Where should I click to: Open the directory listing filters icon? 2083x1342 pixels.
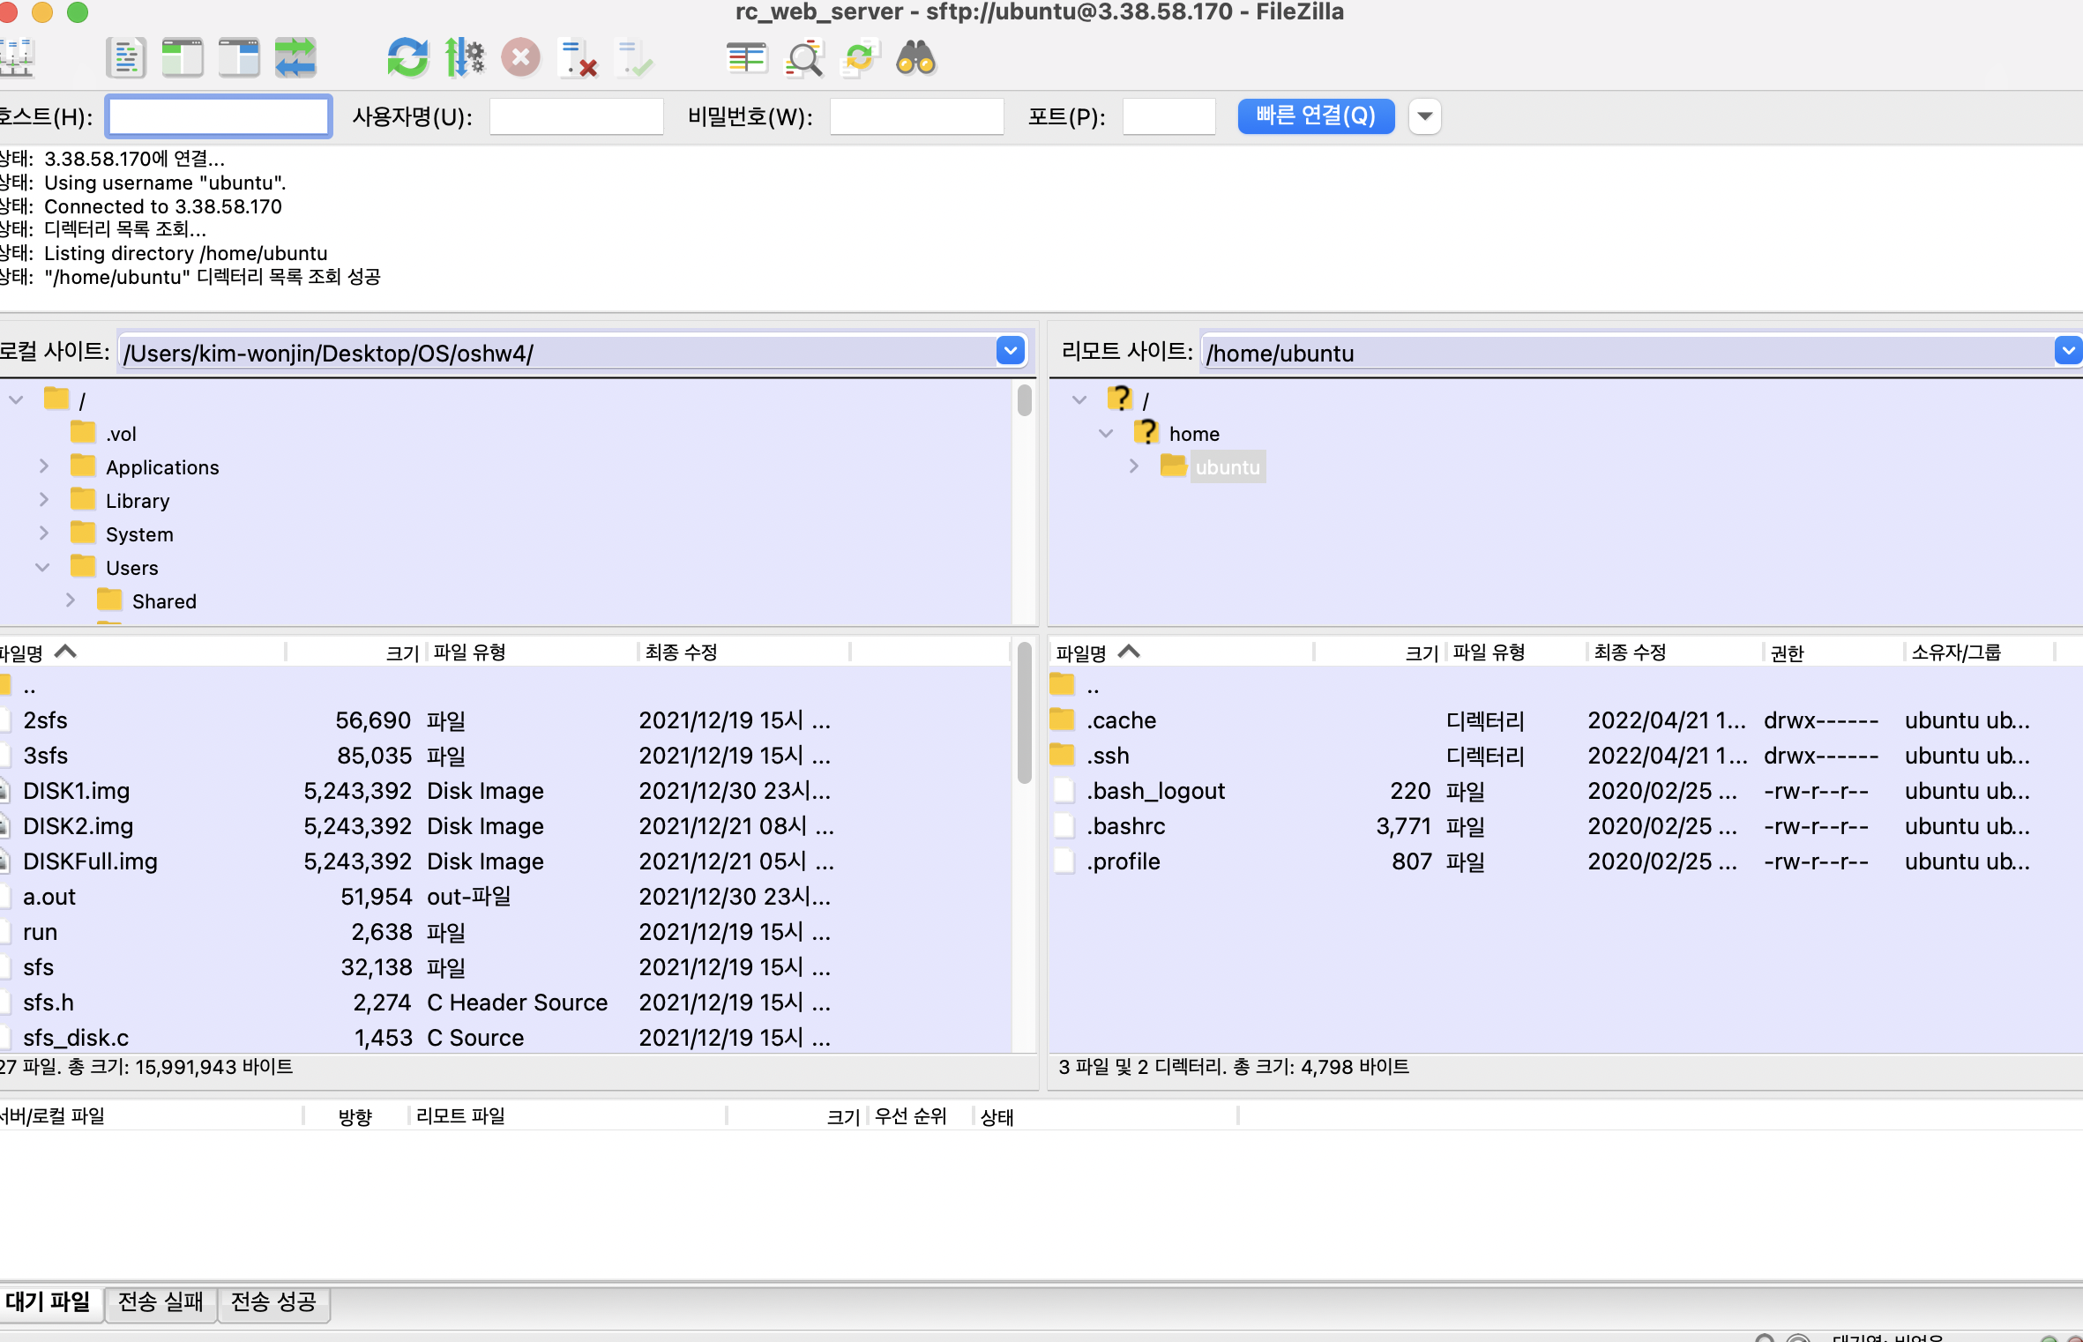click(x=746, y=58)
